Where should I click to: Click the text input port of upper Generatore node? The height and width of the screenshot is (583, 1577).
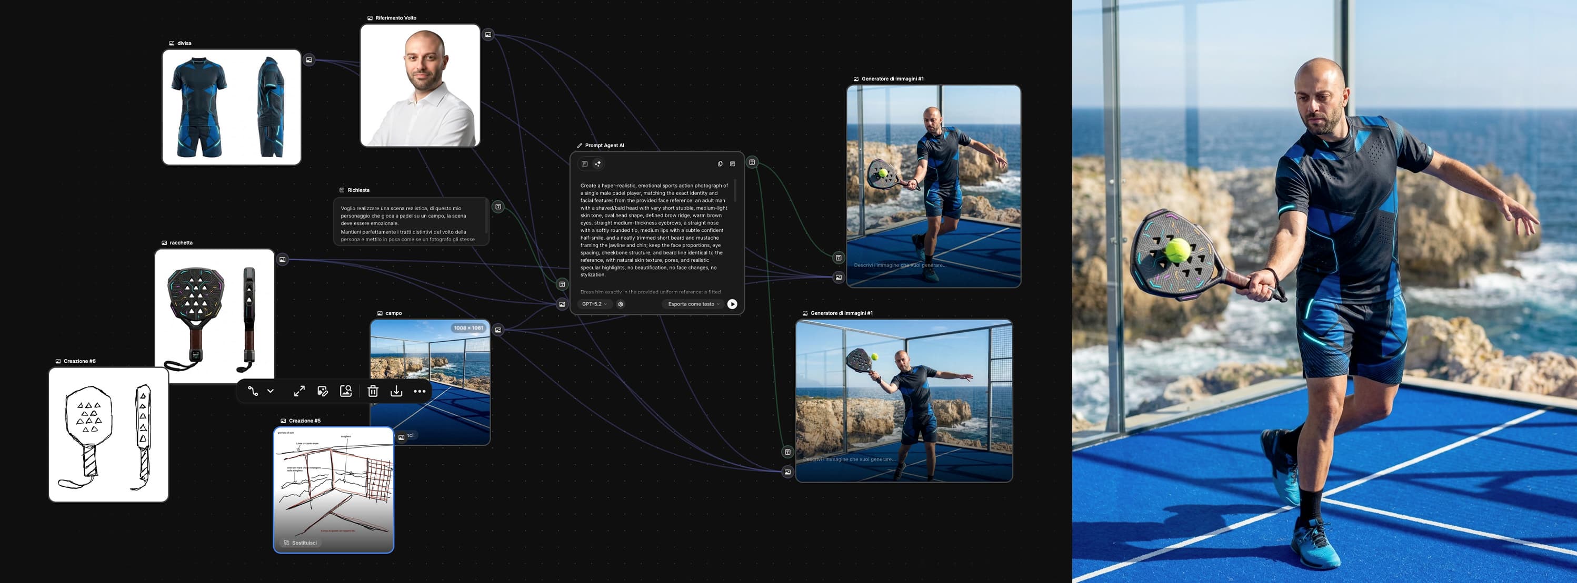(839, 258)
